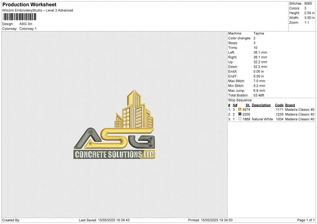Screen dimensions: 317x224
Task: Click the dark gray swatch for thread 2200
Action: (240, 114)
